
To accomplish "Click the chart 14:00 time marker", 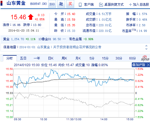I will tap(104, 119).
